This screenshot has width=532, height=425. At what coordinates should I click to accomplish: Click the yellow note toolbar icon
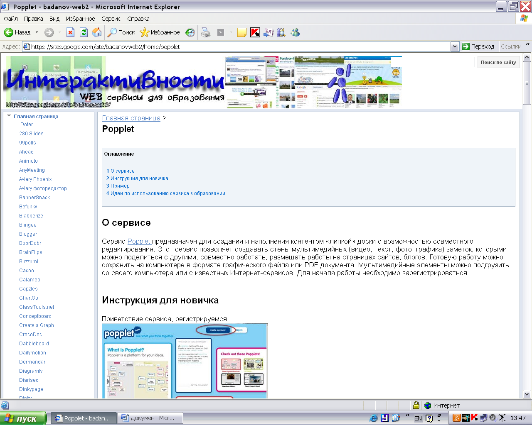click(242, 32)
